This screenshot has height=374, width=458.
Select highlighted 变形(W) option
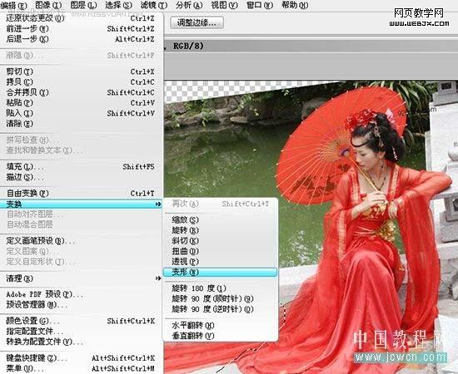pyautogui.click(x=220, y=273)
